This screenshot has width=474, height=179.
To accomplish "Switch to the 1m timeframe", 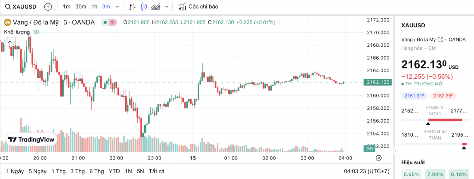I will pos(67,7).
